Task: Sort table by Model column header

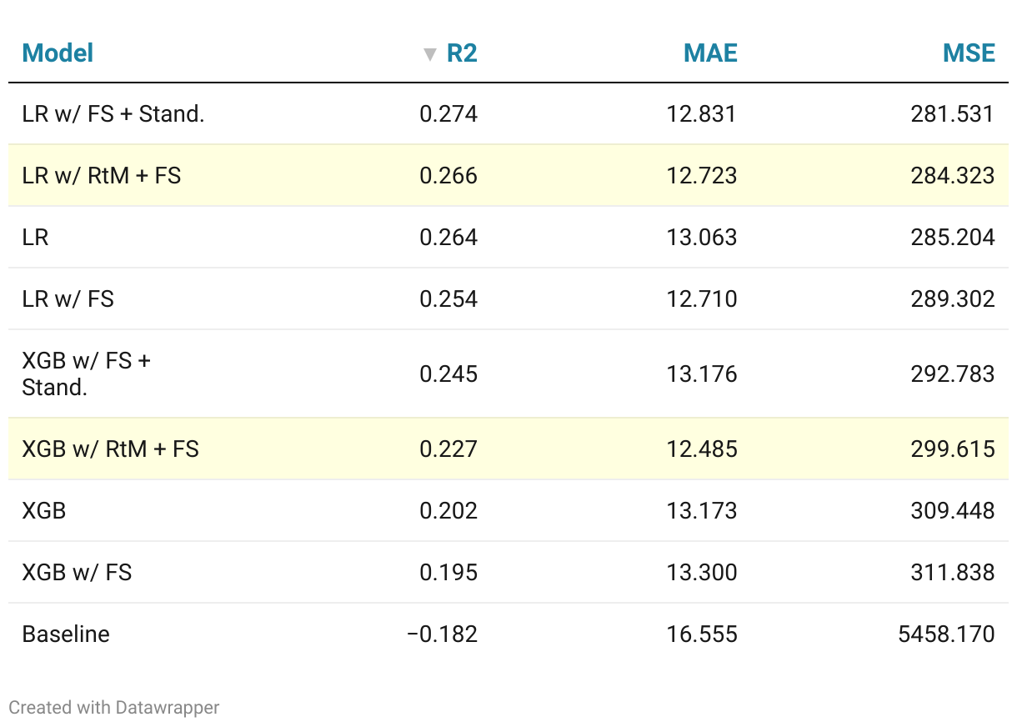Action: pyautogui.click(x=58, y=53)
